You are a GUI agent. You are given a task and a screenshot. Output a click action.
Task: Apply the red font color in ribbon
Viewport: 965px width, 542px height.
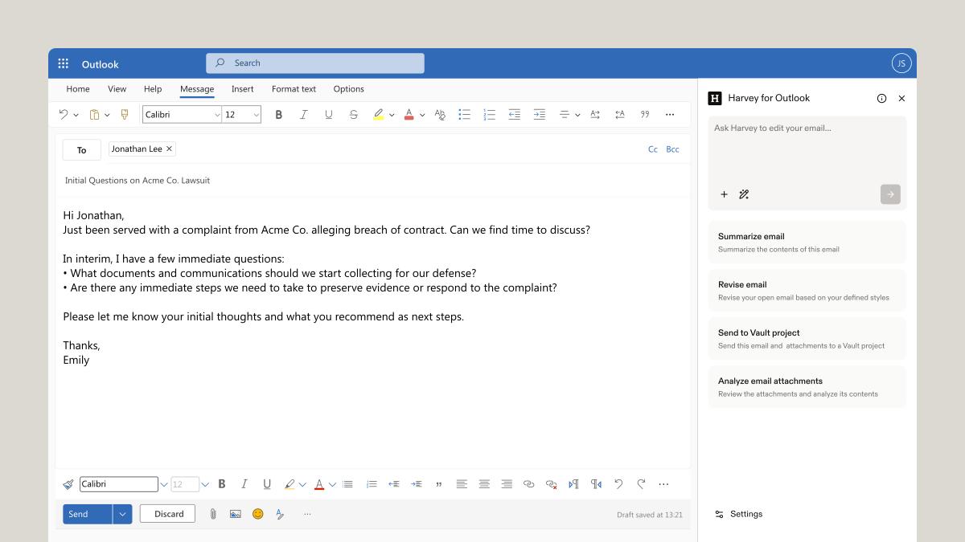point(409,115)
